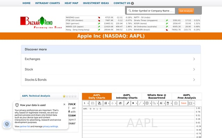Take a chart snapshot with camera icon
This screenshot has width=222, height=138.
coord(176,103)
